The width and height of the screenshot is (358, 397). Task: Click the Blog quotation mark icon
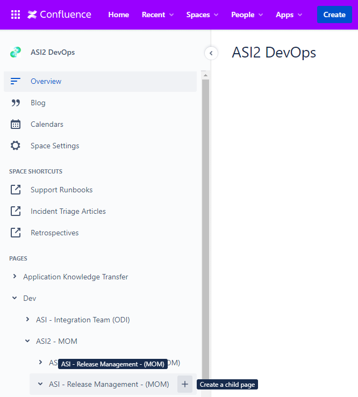coord(16,103)
